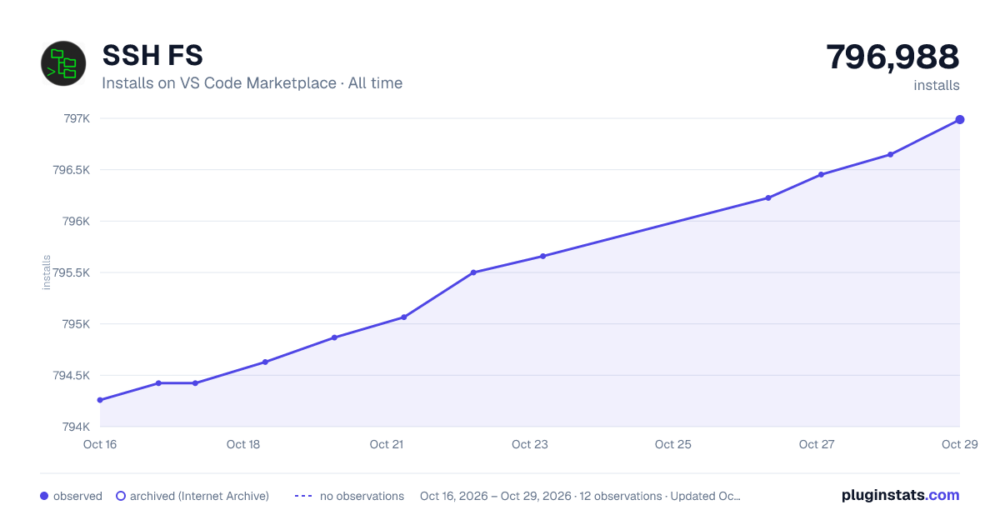Click the data point above the 796K gridline near Oct 26
Screen dimensions: 1000x525
[x=768, y=197]
